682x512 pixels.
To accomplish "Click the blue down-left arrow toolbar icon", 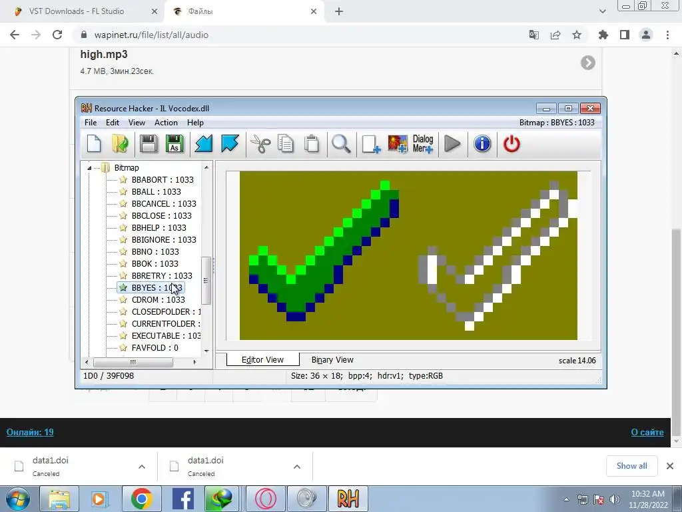I will point(204,144).
